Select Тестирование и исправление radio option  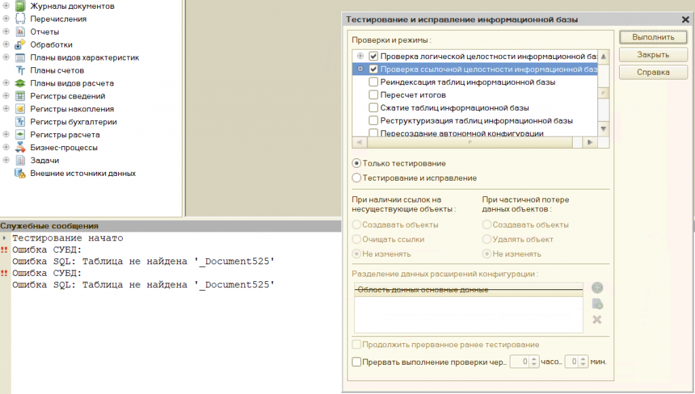(x=356, y=178)
